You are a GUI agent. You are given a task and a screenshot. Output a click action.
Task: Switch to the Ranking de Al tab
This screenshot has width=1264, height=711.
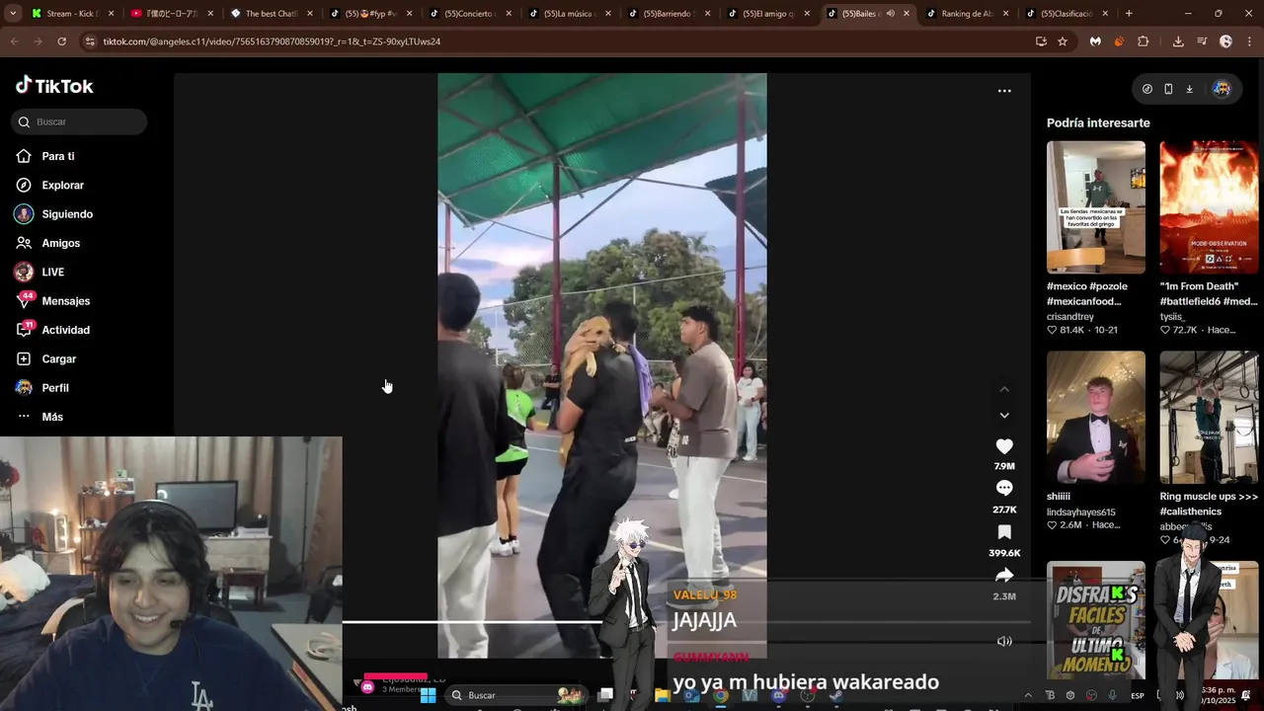[x=966, y=14]
